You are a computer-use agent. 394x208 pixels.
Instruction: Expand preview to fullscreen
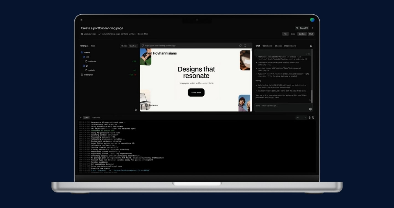point(245,46)
